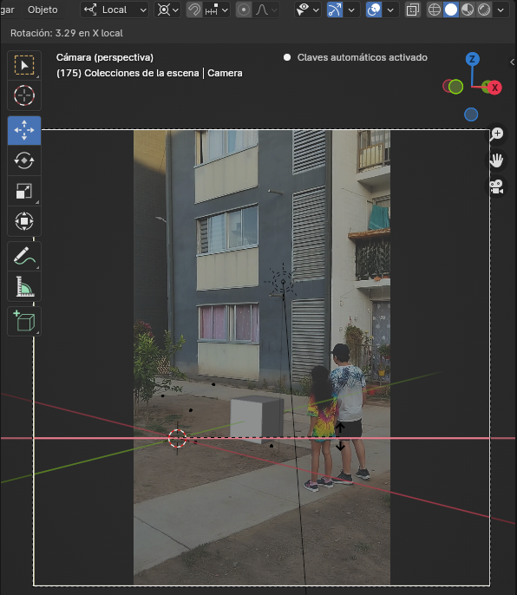The image size is (517, 595).
Task: Open proportional falloff curve dropdown
Action: tap(266, 10)
